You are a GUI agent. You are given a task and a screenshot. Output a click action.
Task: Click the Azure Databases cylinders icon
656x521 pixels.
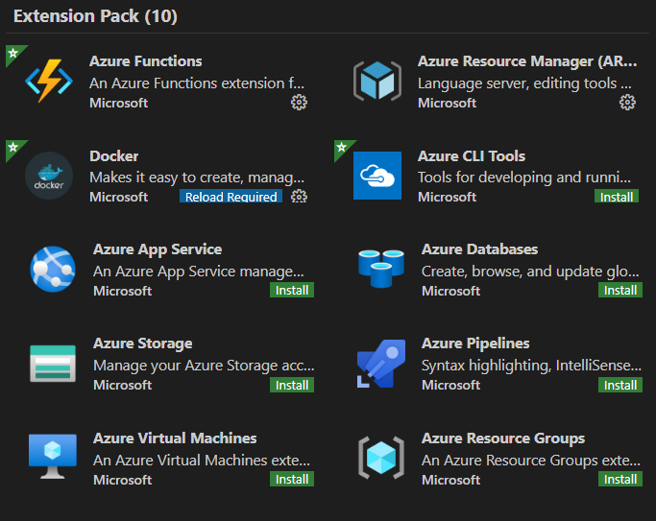point(380,269)
